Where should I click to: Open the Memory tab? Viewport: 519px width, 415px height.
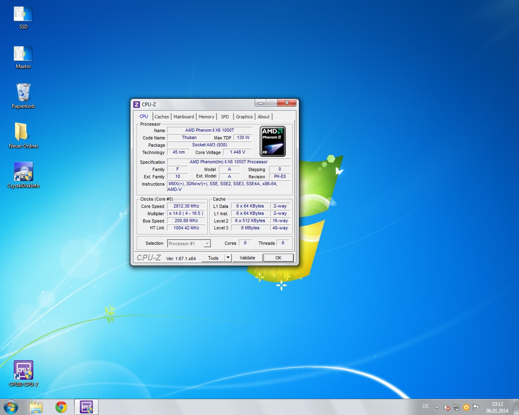pyautogui.click(x=206, y=117)
